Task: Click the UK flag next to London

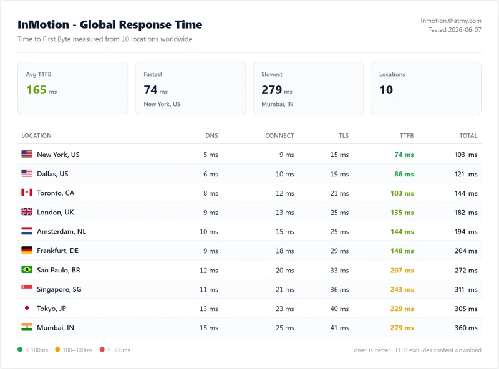Action: click(27, 212)
